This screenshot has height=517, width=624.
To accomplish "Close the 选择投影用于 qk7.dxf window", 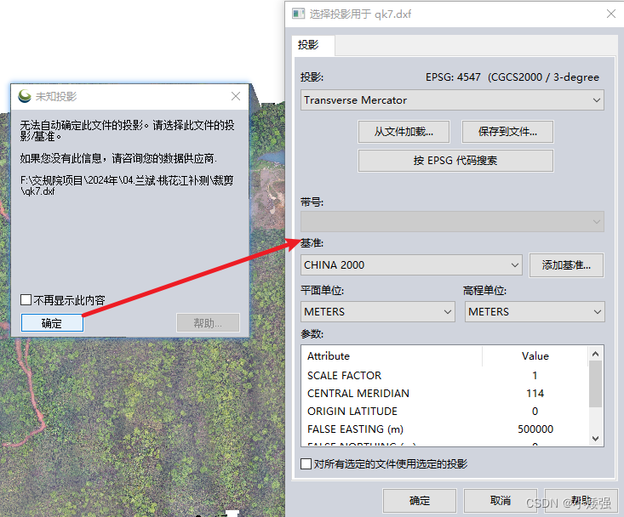I will click(x=611, y=14).
